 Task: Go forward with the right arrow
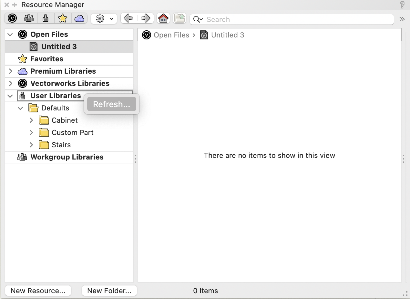(x=145, y=18)
